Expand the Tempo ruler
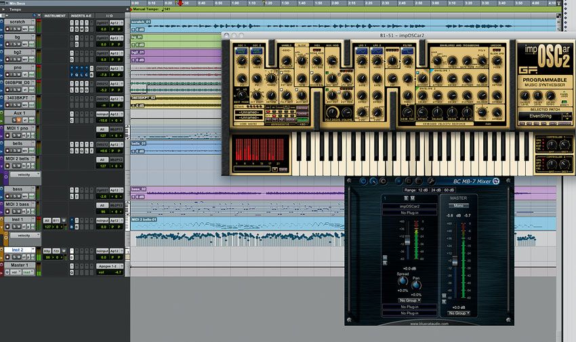 pos(3,9)
